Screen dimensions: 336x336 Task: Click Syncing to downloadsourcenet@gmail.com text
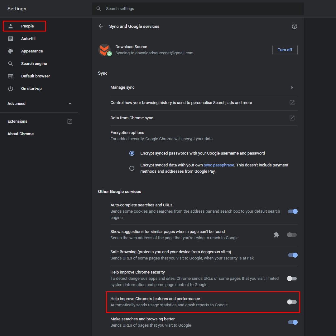pos(154,53)
